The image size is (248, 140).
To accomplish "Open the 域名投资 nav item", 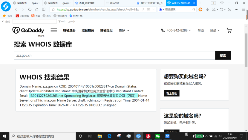I will pos(88,30).
